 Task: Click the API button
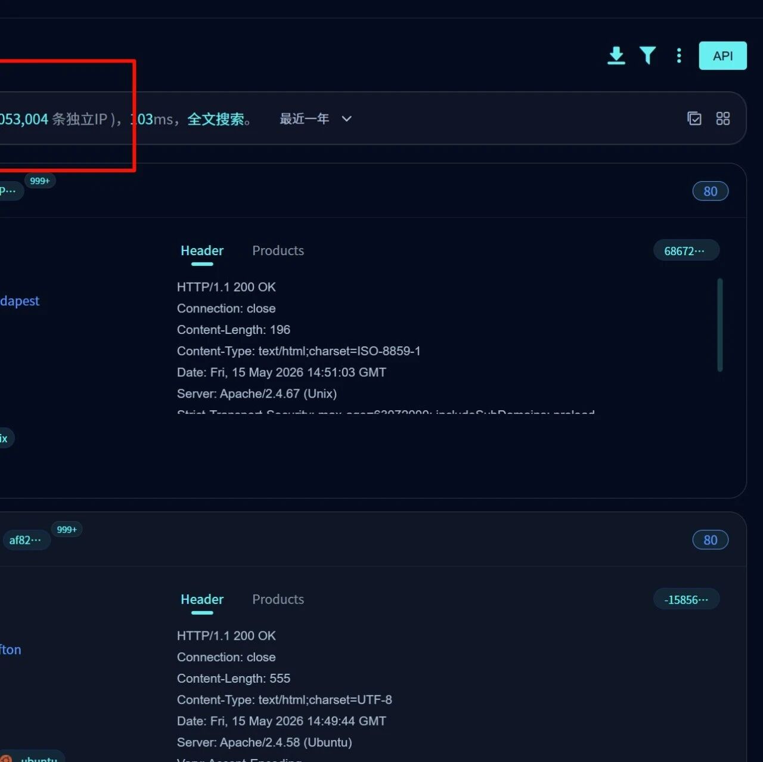click(722, 55)
